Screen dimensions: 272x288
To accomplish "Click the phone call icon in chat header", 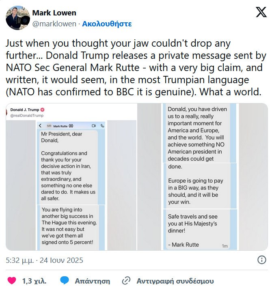I will click(x=102, y=126).
